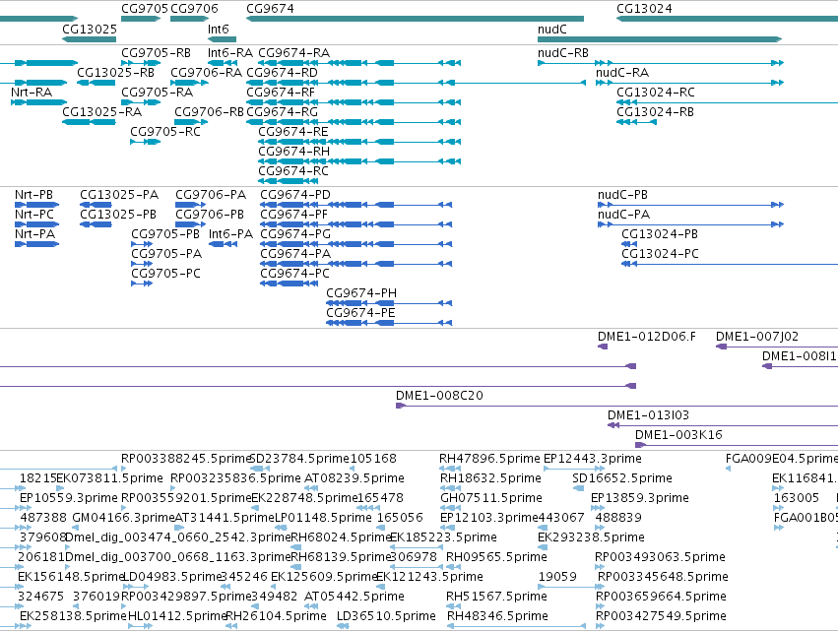Image resolution: width=838 pixels, height=631 pixels.
Task: Select the Int6-RA transcript
Action: pyautogui.click(x=230, y=53)
